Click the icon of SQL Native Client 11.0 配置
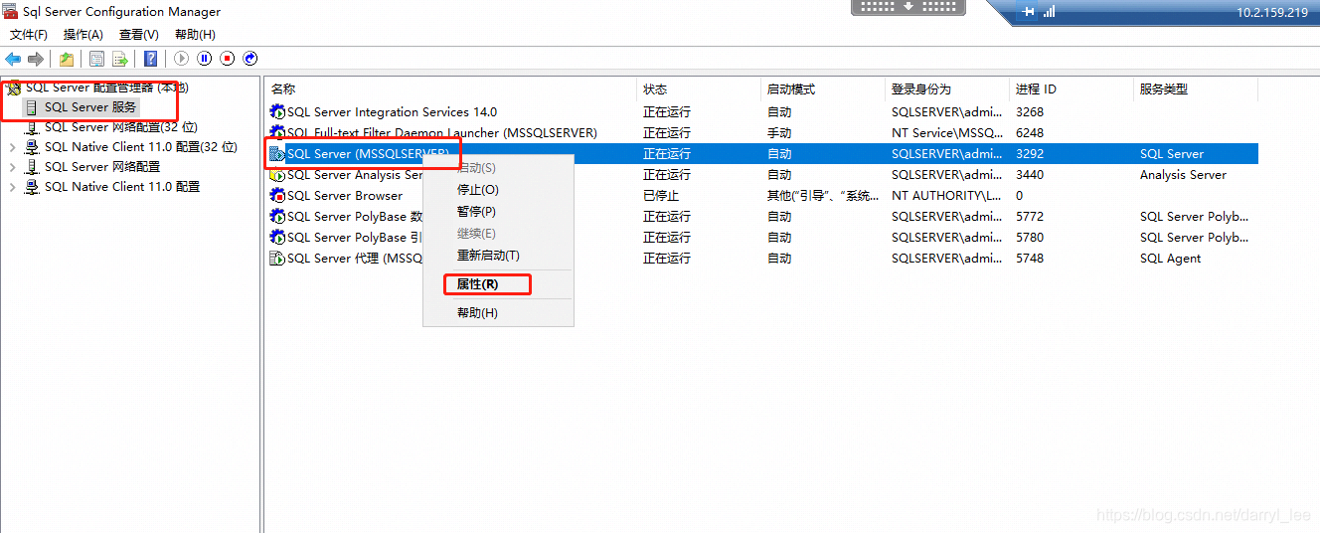The image size is (1320, 533). pyautogui.click(x=32, y=187)
